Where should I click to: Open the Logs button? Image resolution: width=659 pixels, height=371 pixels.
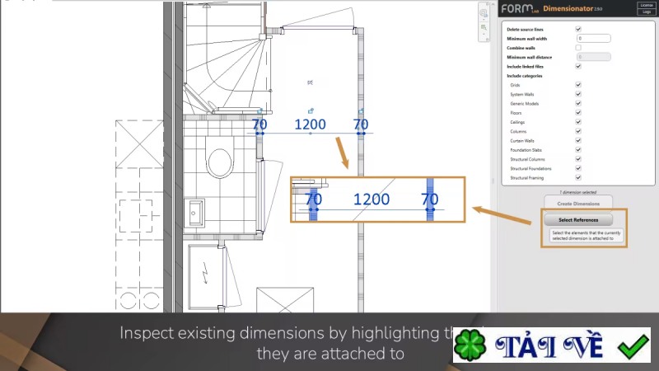(647, 12)
